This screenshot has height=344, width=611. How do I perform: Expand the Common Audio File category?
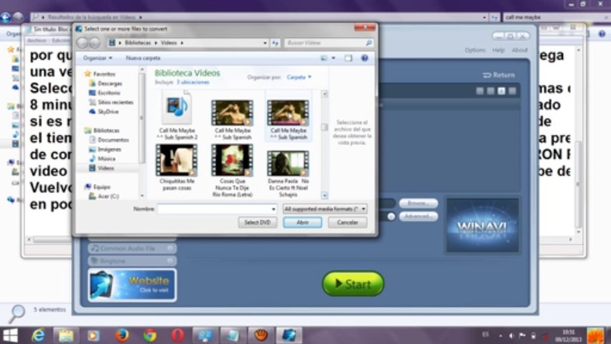pyautogui.click(x=132, y=248)
